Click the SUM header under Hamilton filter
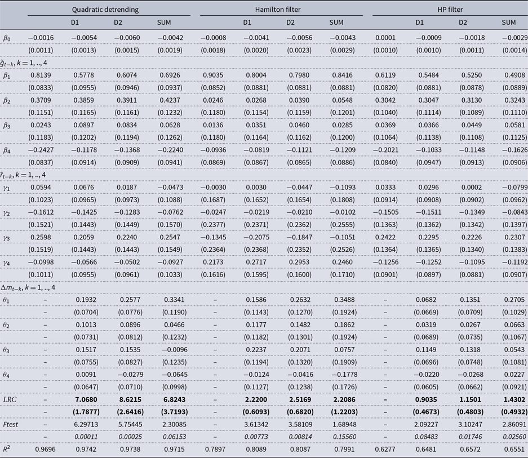The image size is (528, 458). [x=335, y=23]
